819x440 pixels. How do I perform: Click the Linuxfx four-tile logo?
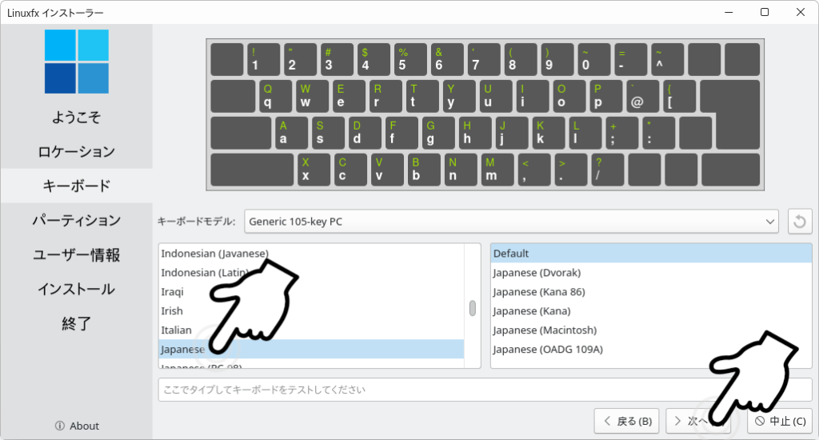[x=77, y=62]
